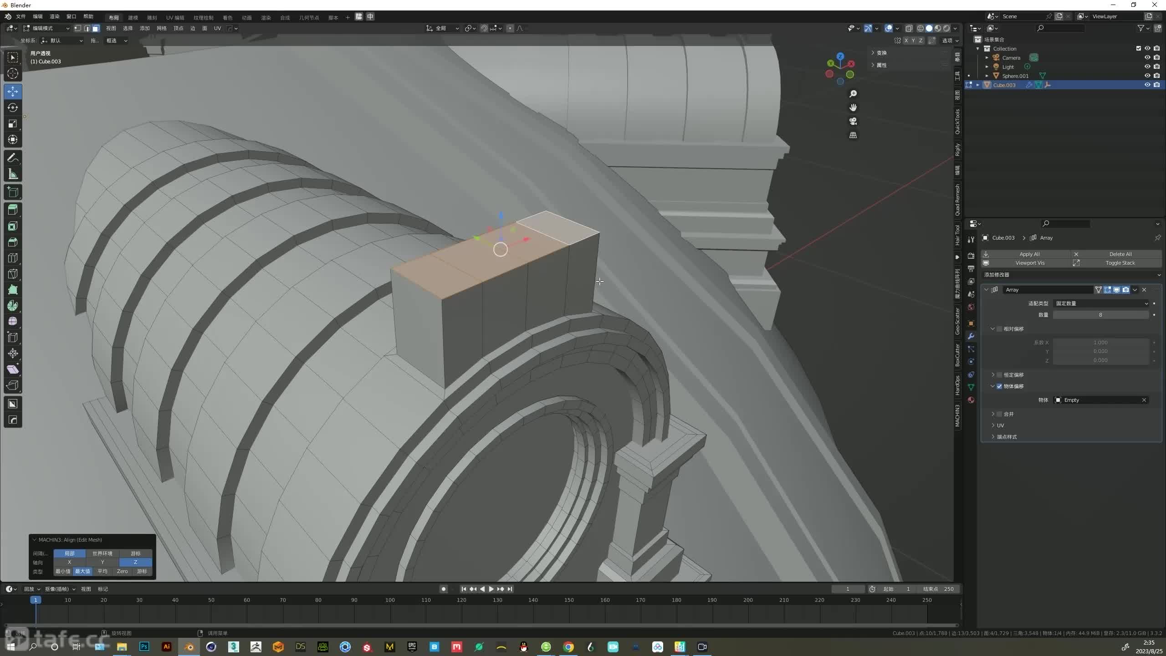Click the Delete All button
1166x656 pixels.
pos(1117,254)
